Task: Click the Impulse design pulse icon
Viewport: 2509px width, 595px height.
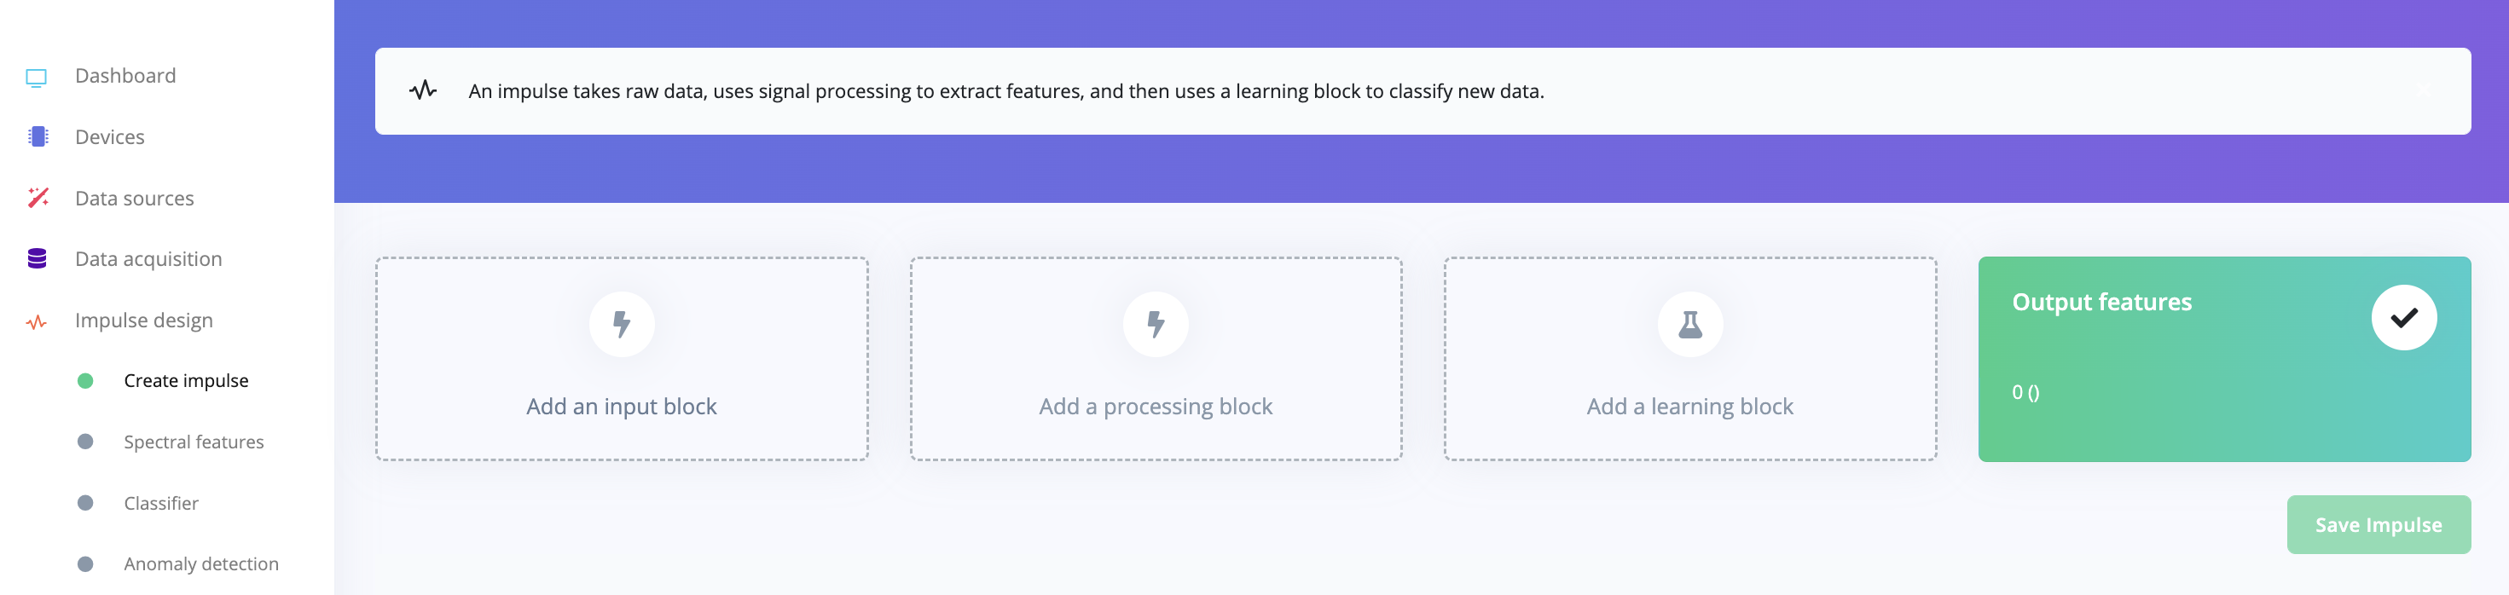Action: coord(37,321)
